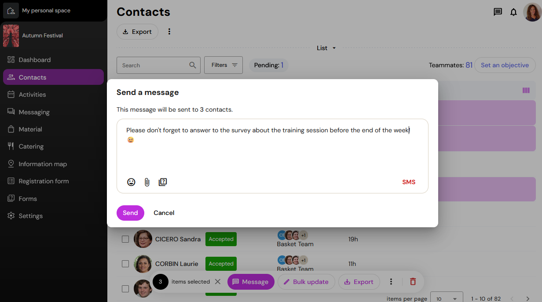
Task: Insert a form using the question-mark icon
Action: click(163, 182)
